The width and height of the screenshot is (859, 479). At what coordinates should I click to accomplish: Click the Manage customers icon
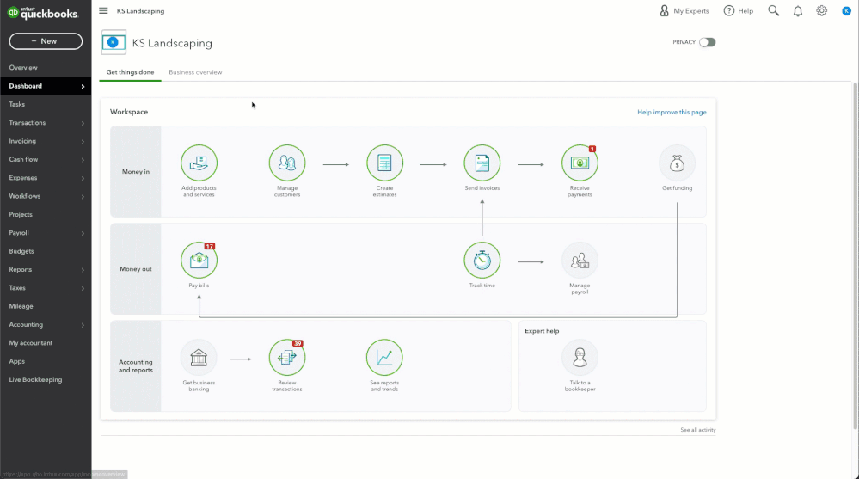coord(287,163)
